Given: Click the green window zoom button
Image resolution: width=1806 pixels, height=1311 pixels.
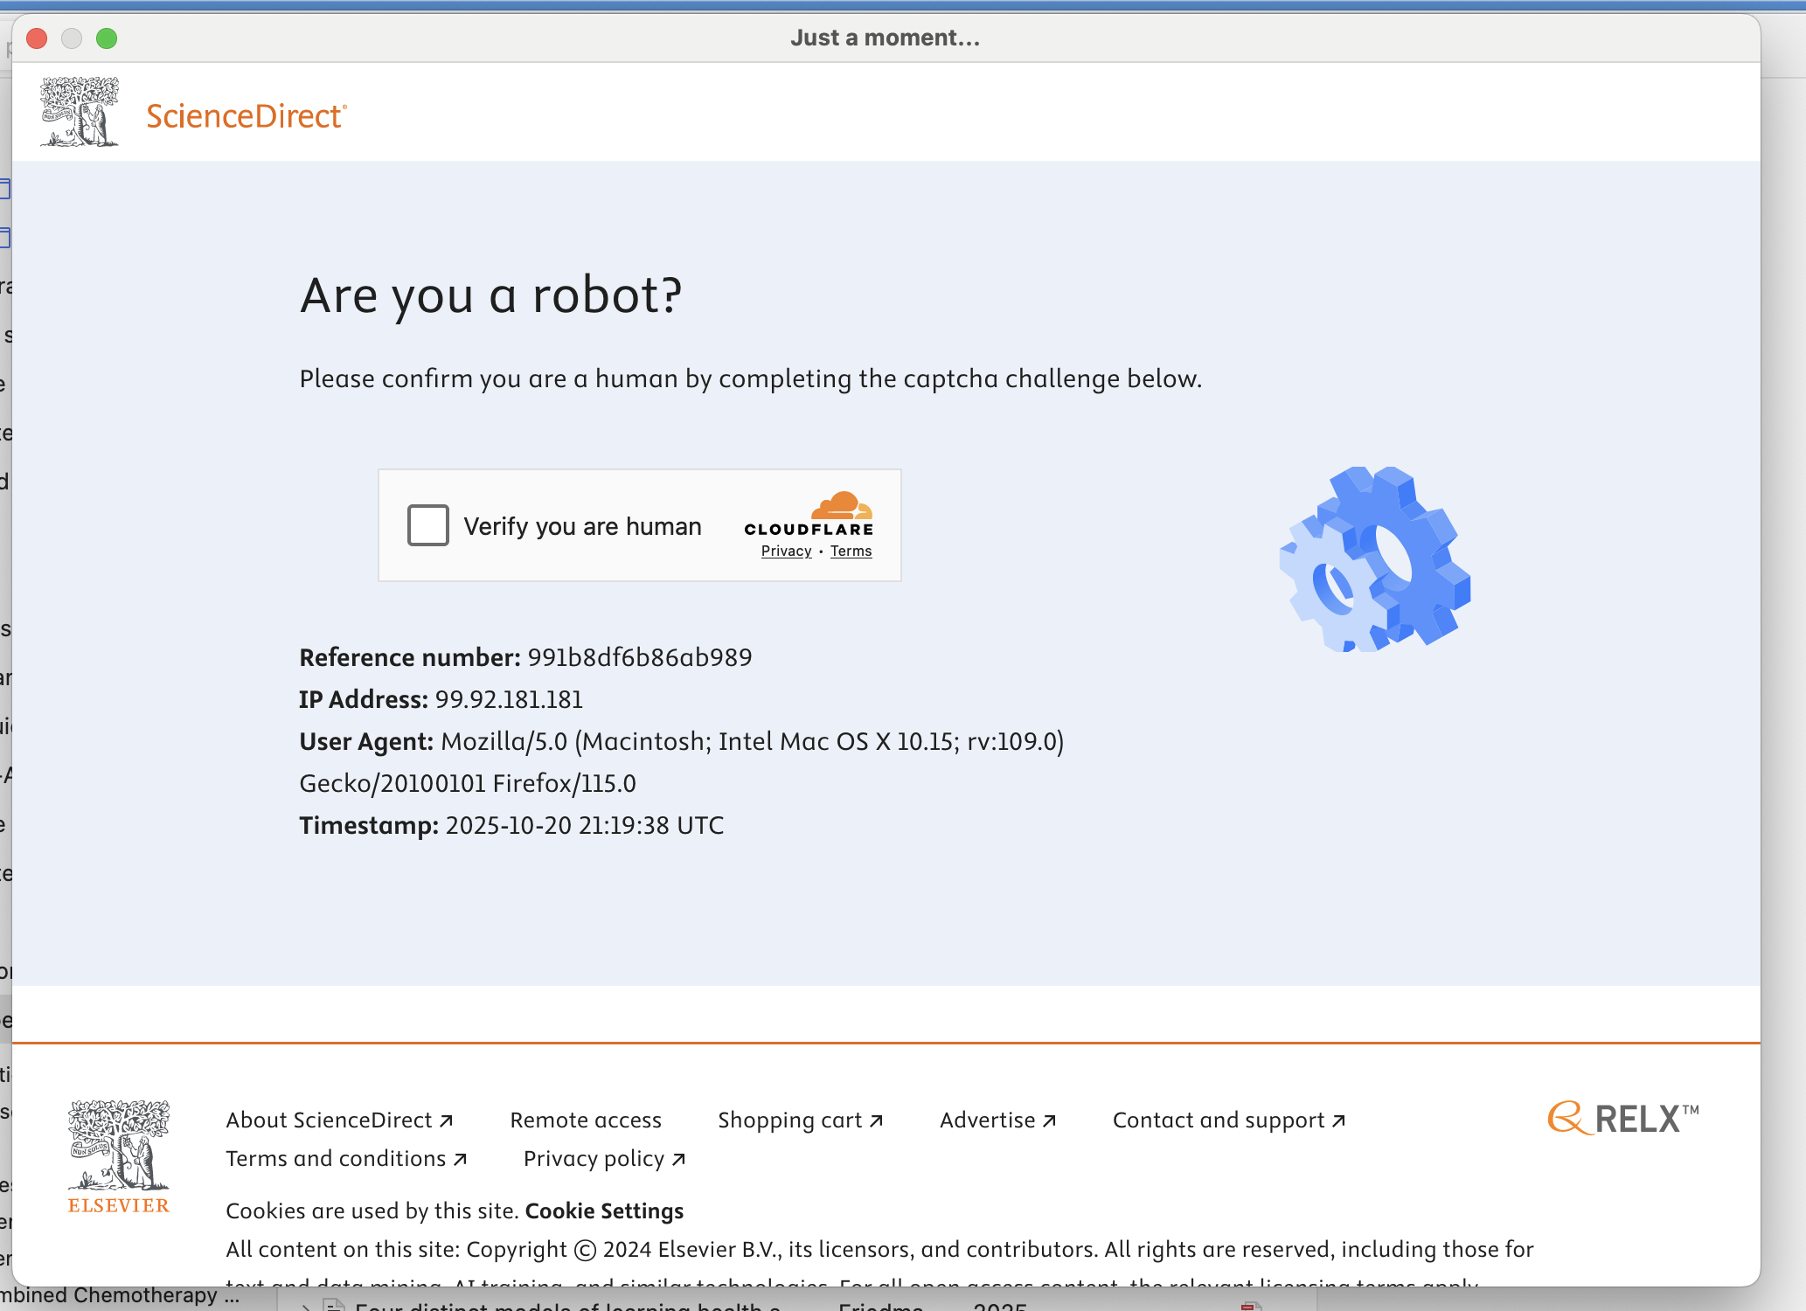Looking at the screenshot, I should 107,38.
